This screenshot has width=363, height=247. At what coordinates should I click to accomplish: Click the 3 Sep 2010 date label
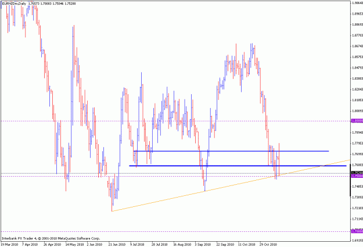pos(203,245)
